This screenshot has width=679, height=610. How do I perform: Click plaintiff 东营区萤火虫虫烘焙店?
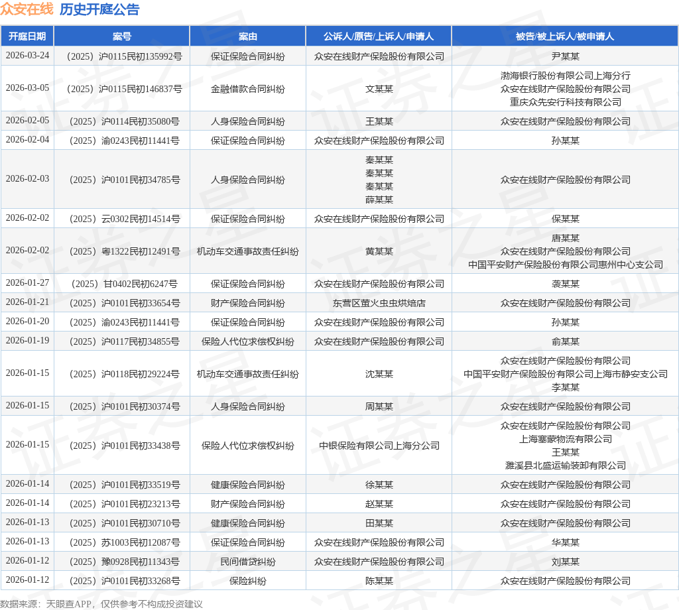pyautogui.click(x=379, y=303)
